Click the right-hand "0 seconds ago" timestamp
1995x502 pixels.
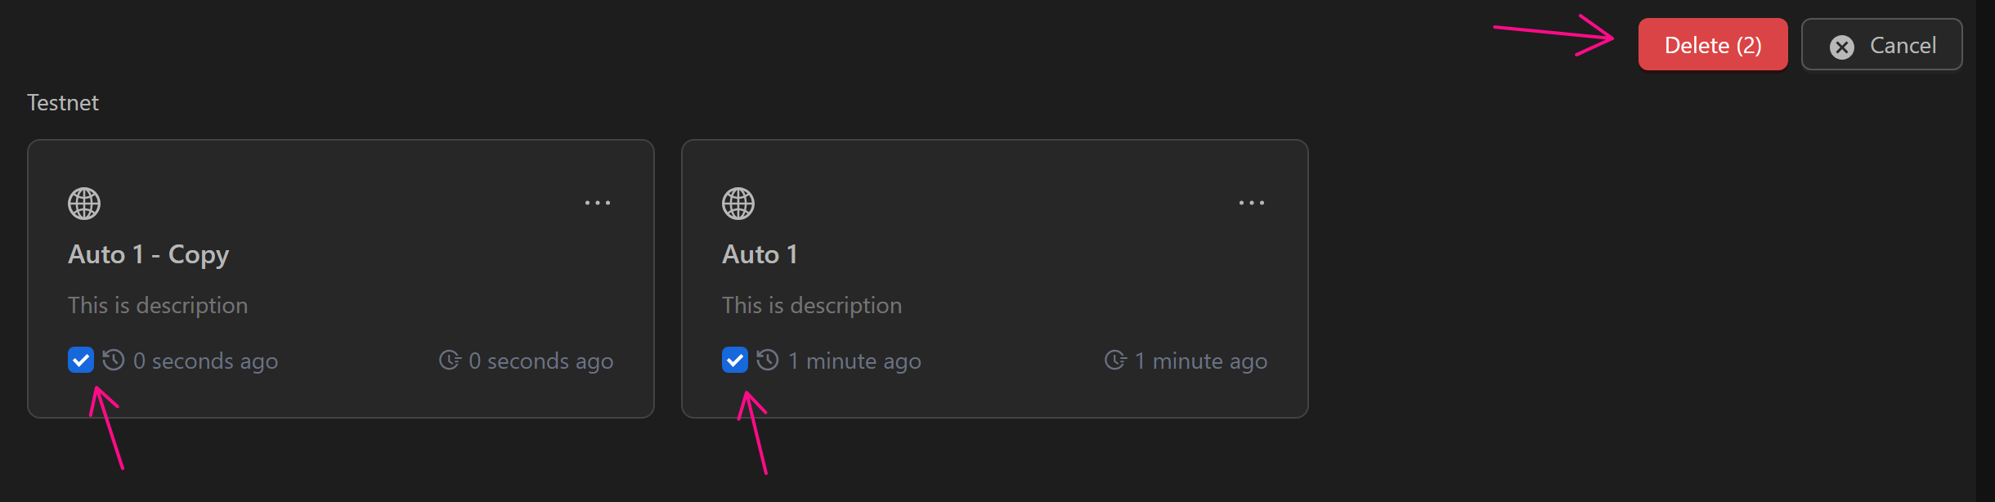(540, 361)
